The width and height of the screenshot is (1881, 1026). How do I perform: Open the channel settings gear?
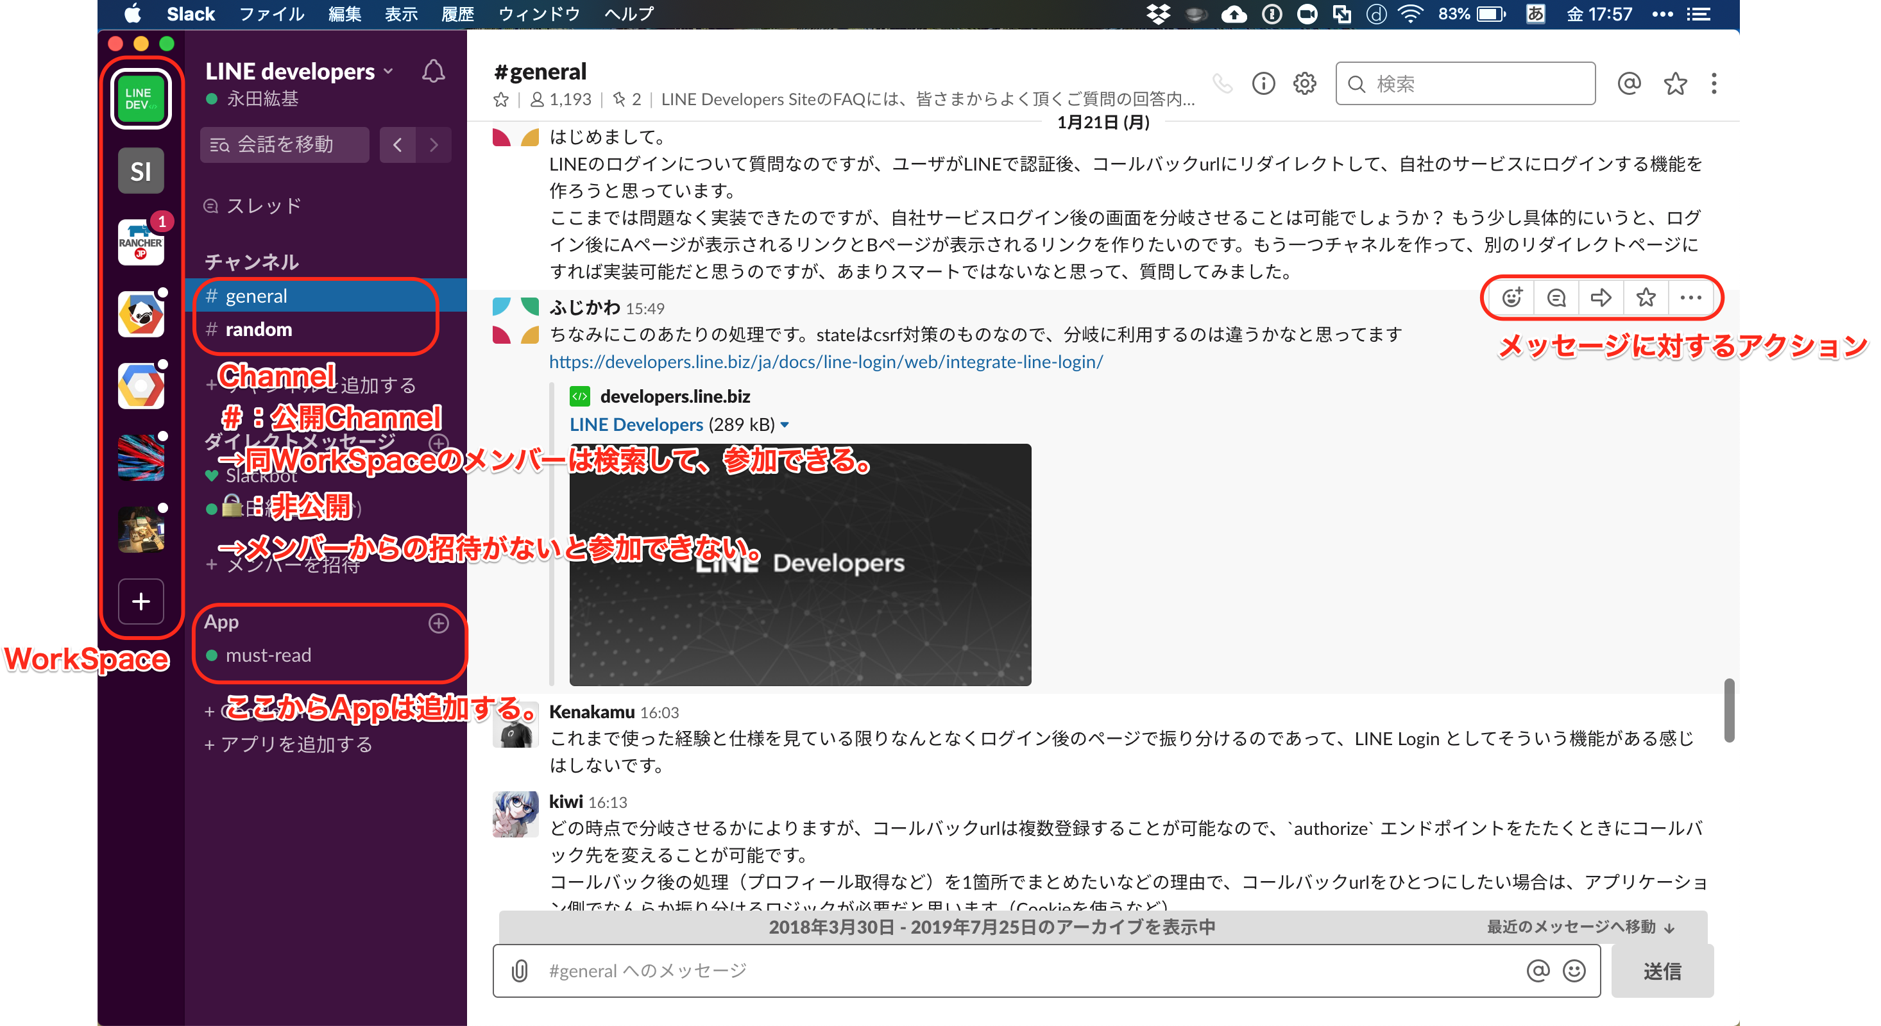coord(1304,83)
